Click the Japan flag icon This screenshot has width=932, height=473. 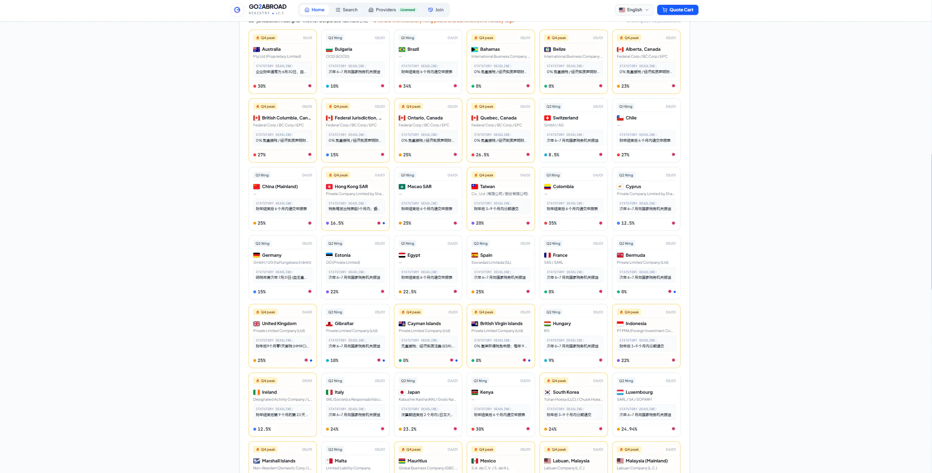pyautogui.click(x=402, y=392)
